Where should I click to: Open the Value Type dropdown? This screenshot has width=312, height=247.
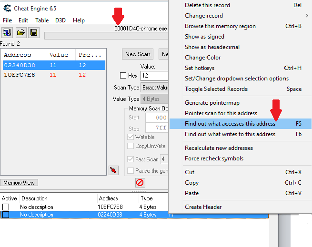[154, 99]
